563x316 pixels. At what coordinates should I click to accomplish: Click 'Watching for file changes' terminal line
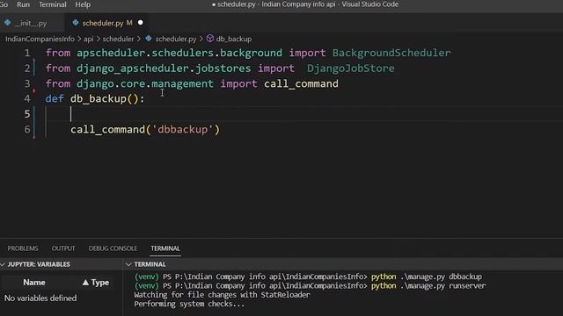(x=222, y=295)
